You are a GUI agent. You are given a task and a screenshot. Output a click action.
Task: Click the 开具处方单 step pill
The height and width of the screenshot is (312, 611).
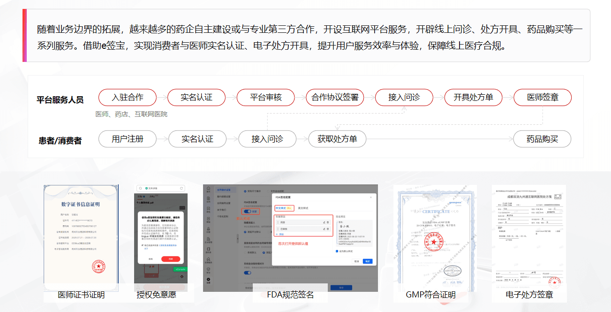pos(473,98)
